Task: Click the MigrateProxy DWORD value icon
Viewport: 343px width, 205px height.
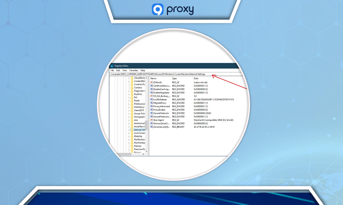Action: tap(151, 103)
